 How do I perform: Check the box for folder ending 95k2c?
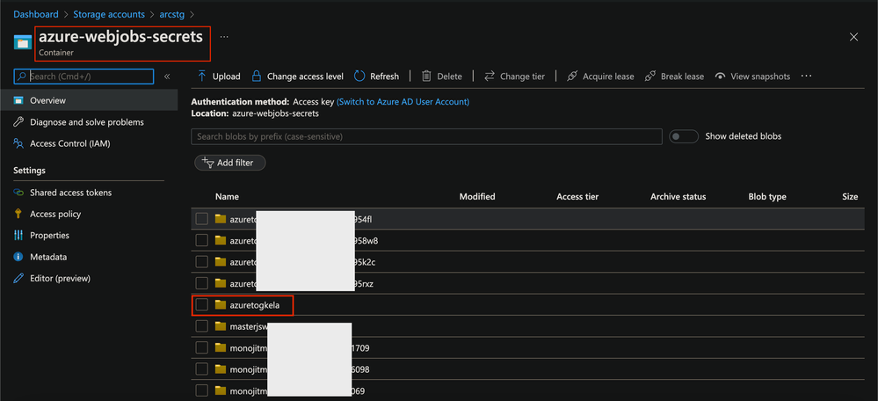201,261
